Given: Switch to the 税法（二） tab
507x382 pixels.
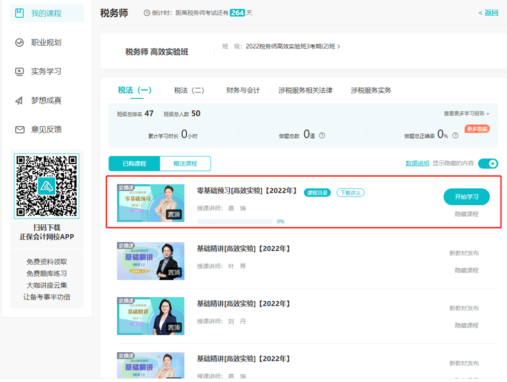Looking at the screenshot, I should pos(189,90).
